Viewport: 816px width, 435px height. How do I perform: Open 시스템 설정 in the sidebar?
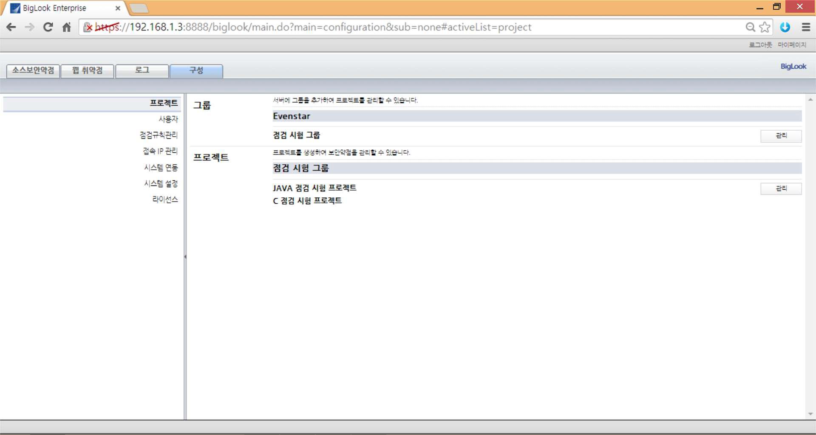coord(161,183)
